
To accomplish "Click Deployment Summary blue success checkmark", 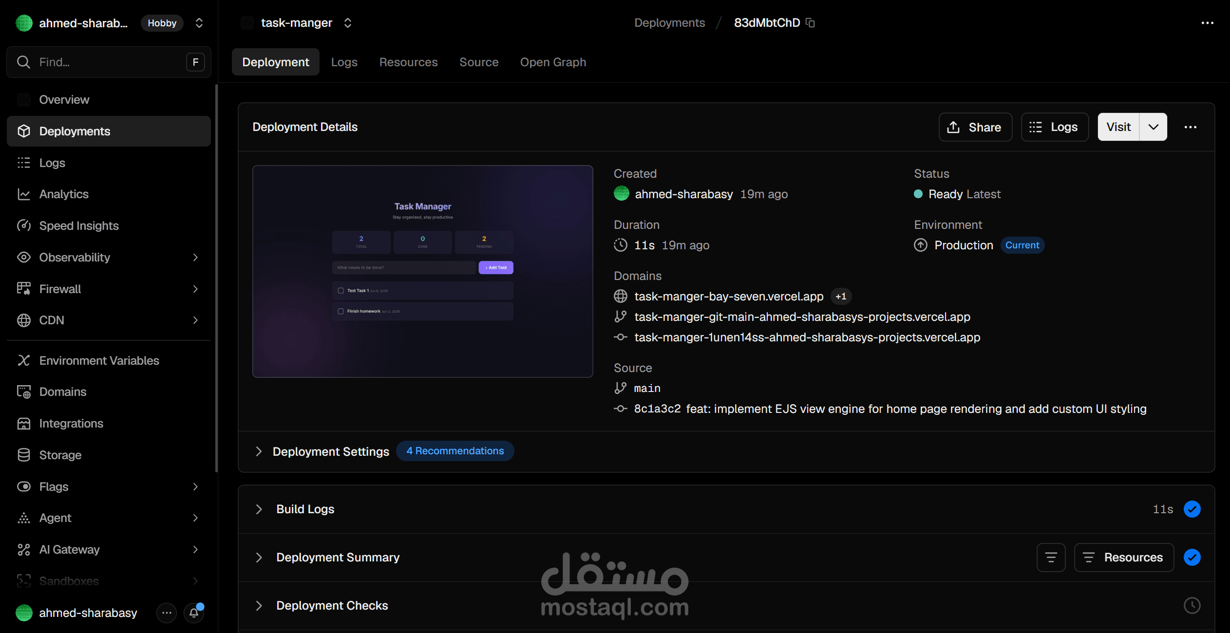I will point(1192,558).
